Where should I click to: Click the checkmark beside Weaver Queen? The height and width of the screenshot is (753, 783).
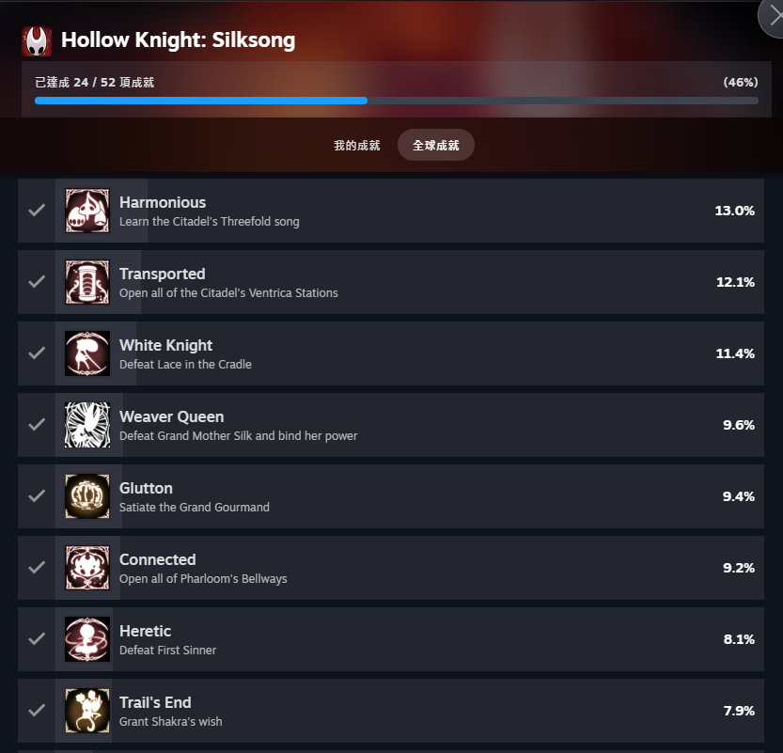[37, 424]
